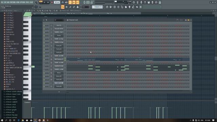Click the circular arrow icon in top toolbar
The width and height of the screenshot is (217, 122).
(134, 2)
